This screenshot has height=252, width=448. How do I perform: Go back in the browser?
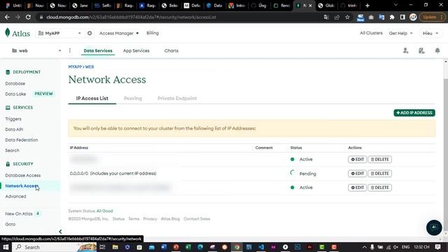7,17
